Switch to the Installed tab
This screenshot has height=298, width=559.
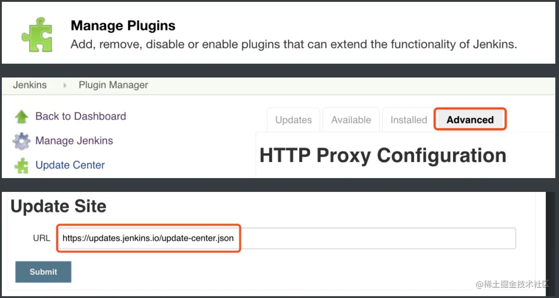point(409,120)
